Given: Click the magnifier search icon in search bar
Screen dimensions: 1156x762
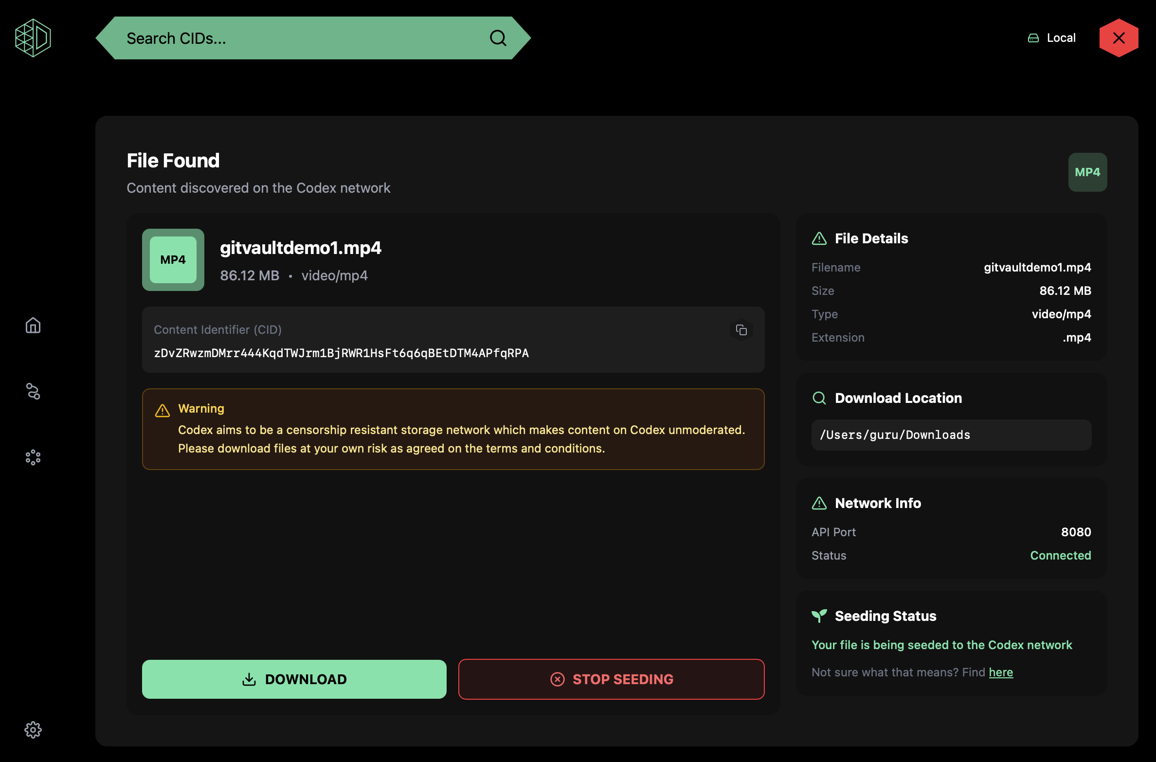Looking at the screenshot, I should click(498, 38).
